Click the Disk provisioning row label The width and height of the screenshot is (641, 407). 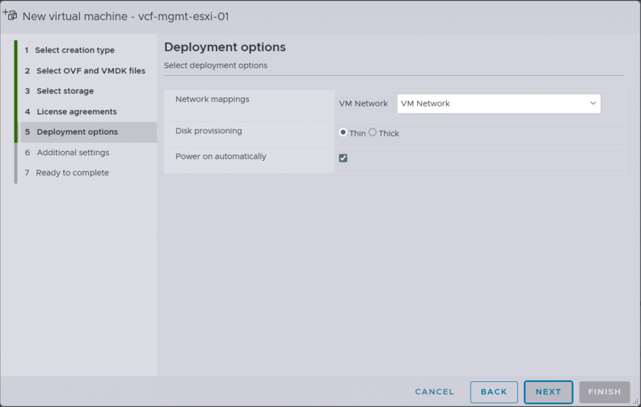(208, 130)
